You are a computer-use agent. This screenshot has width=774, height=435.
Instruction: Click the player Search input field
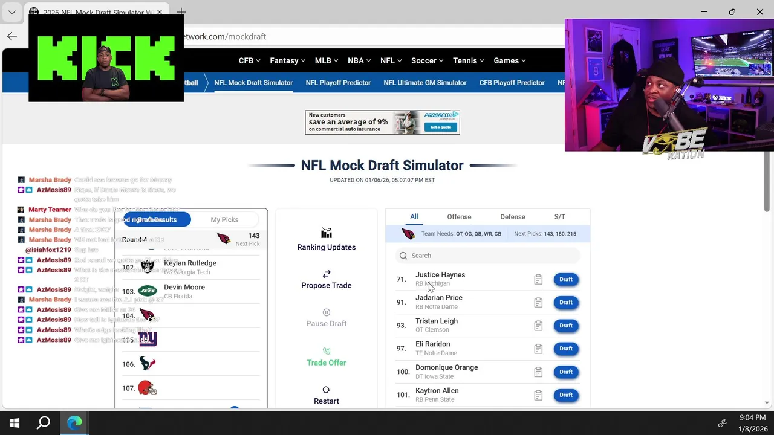488,256
